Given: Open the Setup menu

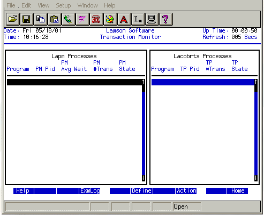Looking at the screenshot, I should click(x=63, y=5).
